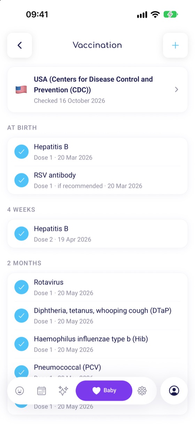Tap the sparkle stars icon in bottom bar
This screenshot has height=424, width=195.
point(63,391)
